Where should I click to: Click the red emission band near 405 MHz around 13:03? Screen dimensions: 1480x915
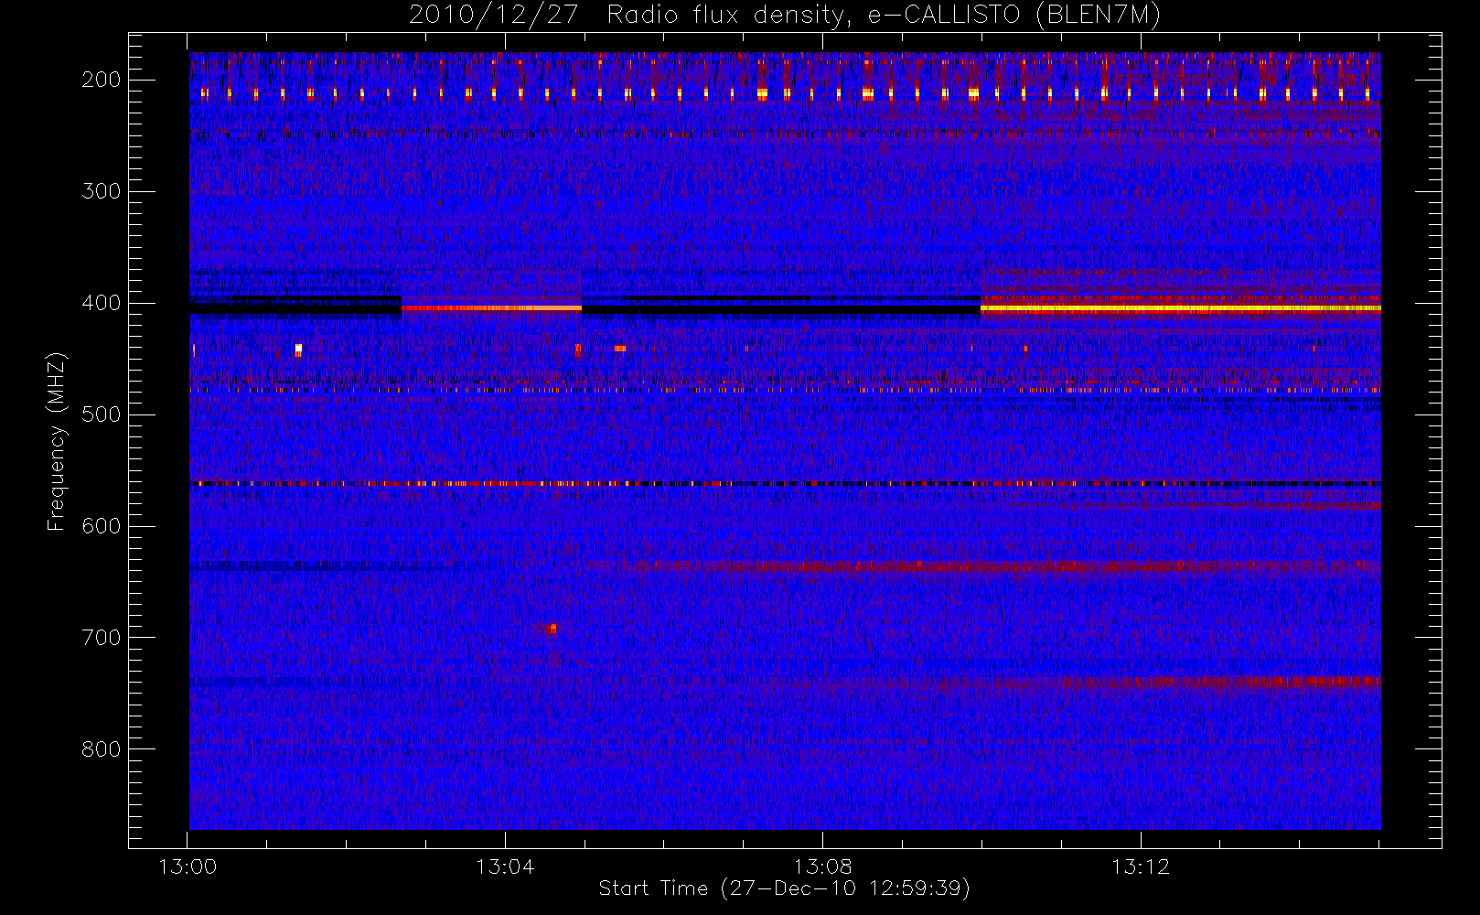(491, 308)
